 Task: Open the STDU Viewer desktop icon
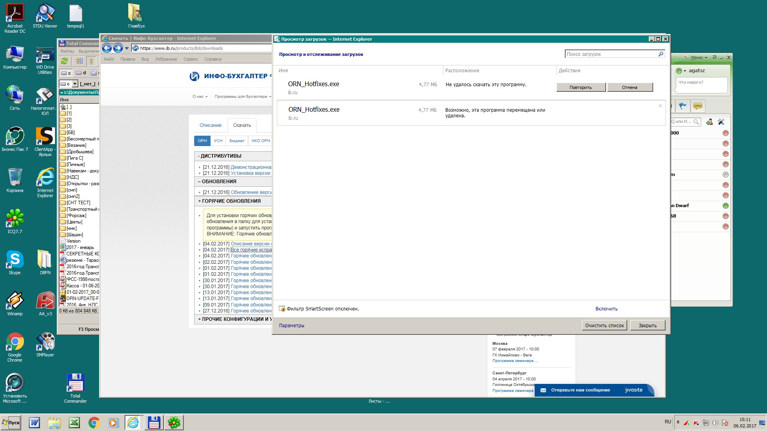pos(45,16)
